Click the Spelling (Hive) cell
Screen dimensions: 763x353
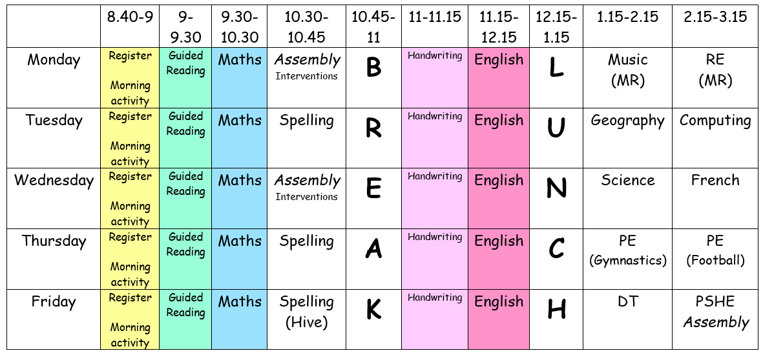click(307, 312)
